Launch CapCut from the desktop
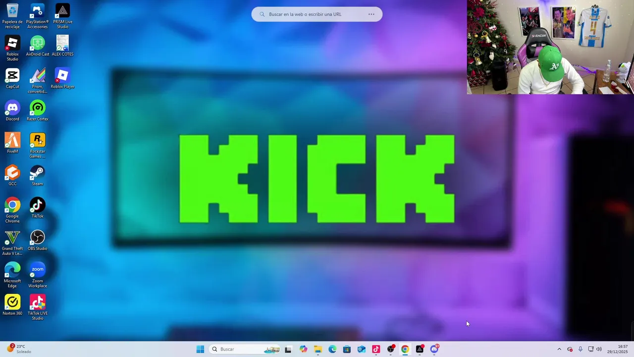634x357 pixels. point(12,78)
